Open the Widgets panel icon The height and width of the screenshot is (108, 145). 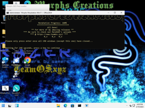(x=17, y=105)
